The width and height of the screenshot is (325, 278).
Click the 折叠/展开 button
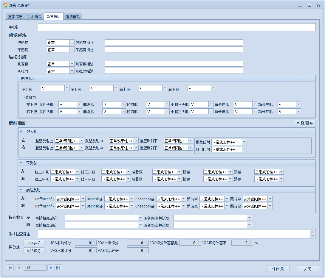[305, 123]
